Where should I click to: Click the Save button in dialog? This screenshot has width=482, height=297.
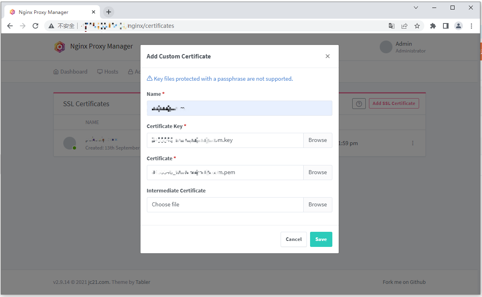click(321, 239)
